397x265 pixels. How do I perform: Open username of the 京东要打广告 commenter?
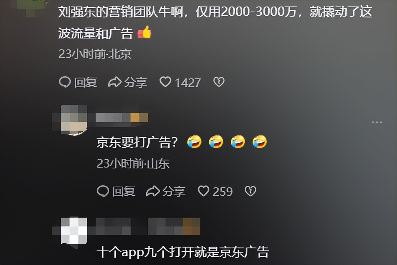[x=122, y=118]
